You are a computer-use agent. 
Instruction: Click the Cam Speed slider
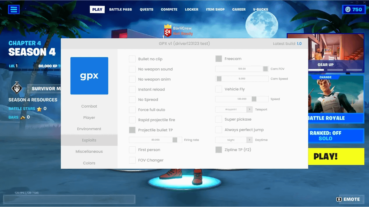242,79
